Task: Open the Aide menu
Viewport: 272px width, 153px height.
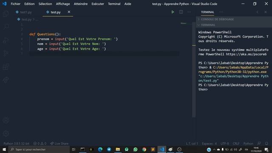Action: coord(127,4)
